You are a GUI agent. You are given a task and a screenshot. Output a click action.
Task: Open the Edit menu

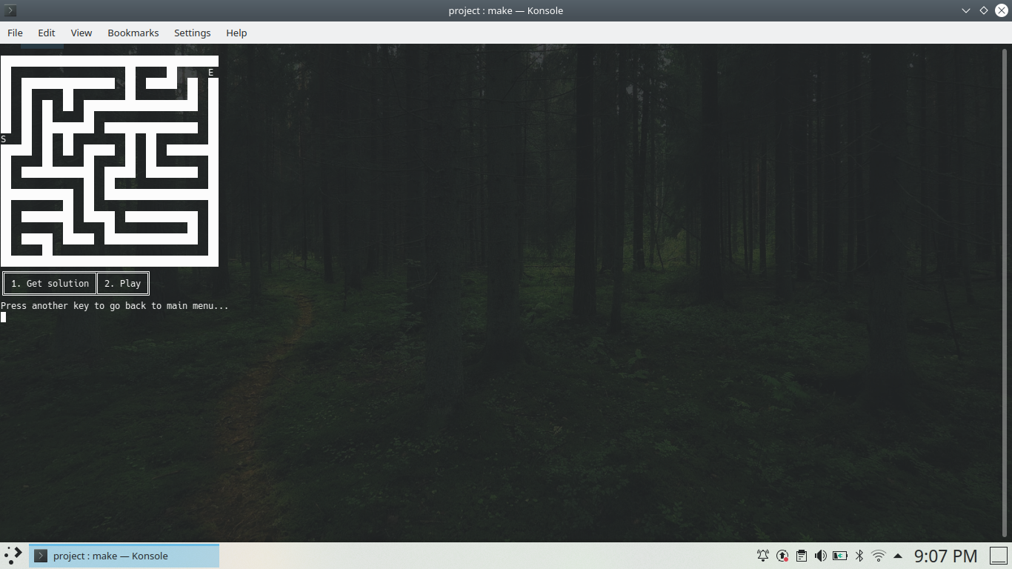(x=46, y=33)
